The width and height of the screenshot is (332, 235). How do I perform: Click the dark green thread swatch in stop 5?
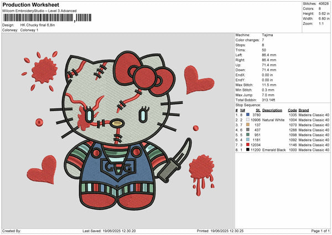pos(247,135)
